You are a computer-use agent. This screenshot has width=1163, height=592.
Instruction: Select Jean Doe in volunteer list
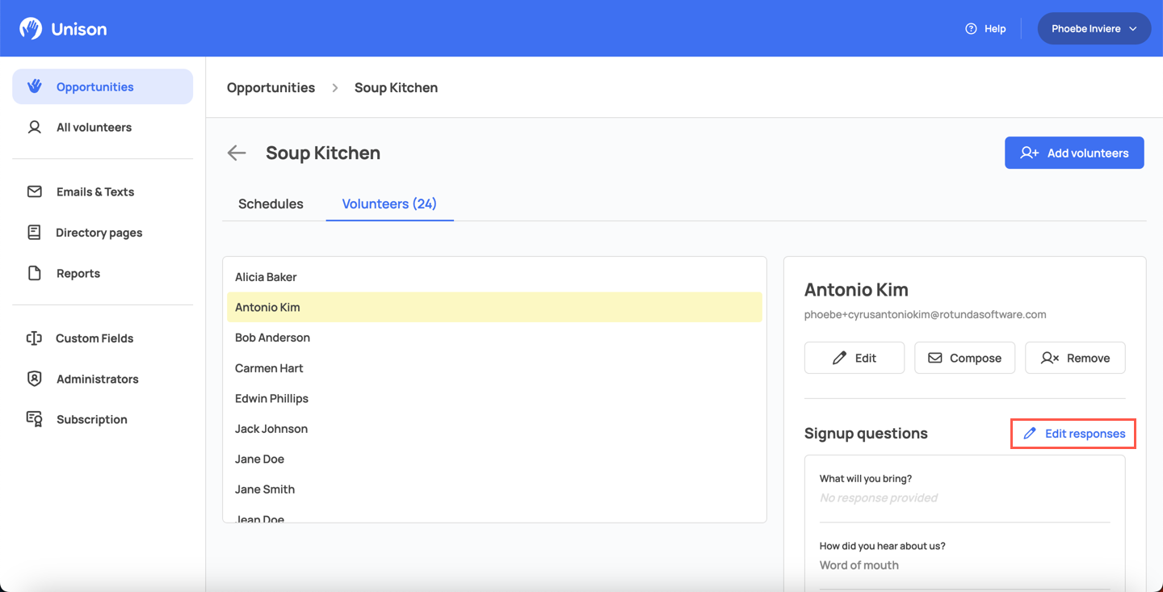click(494, 515)
